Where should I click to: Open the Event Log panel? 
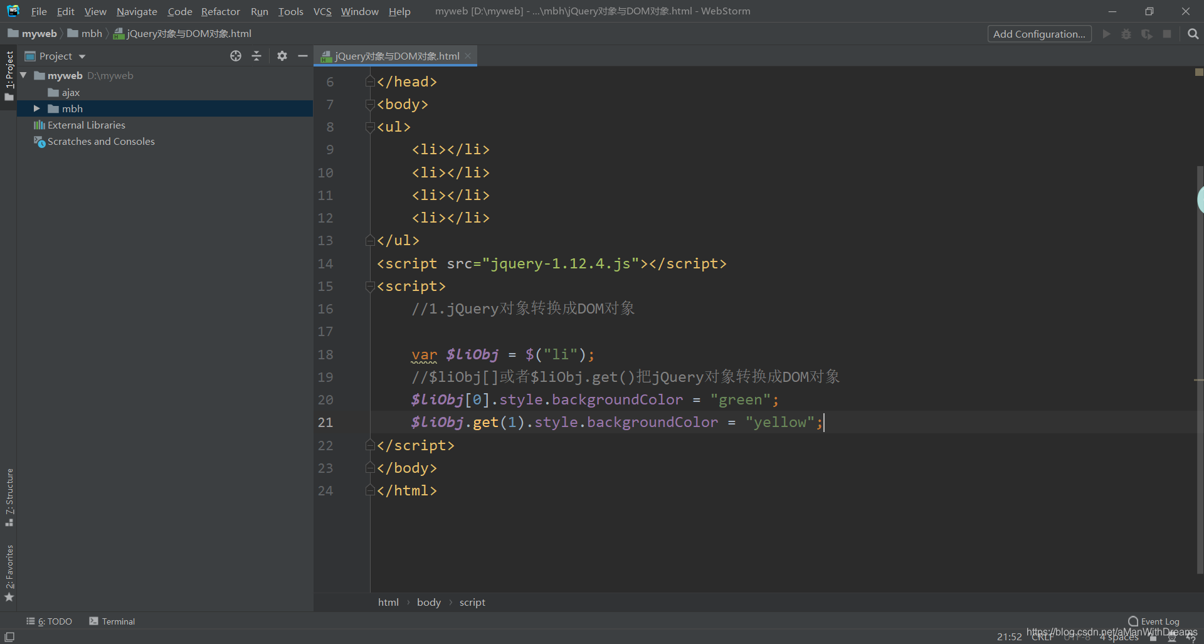click(x=1154, y=621)
